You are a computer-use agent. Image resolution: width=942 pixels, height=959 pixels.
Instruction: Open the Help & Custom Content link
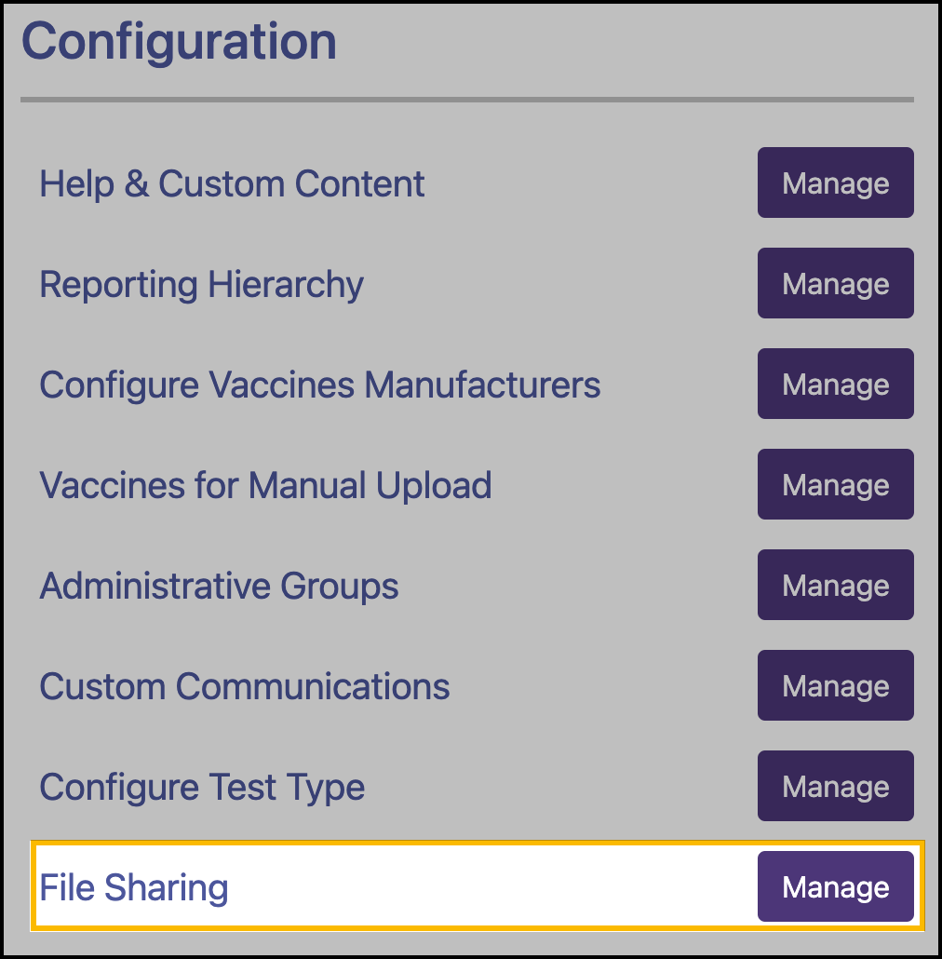tap(232, 182)
